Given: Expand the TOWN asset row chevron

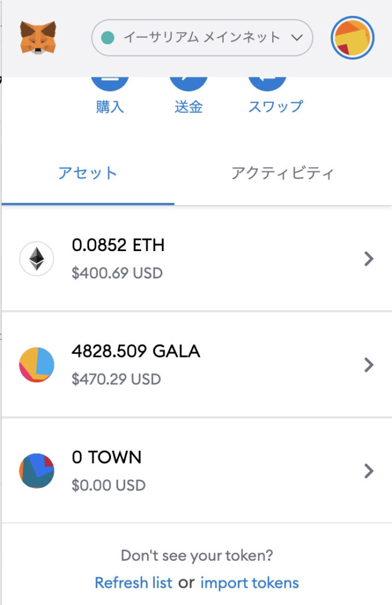Looking at the screenshot, I should click(x=369, y=471).
